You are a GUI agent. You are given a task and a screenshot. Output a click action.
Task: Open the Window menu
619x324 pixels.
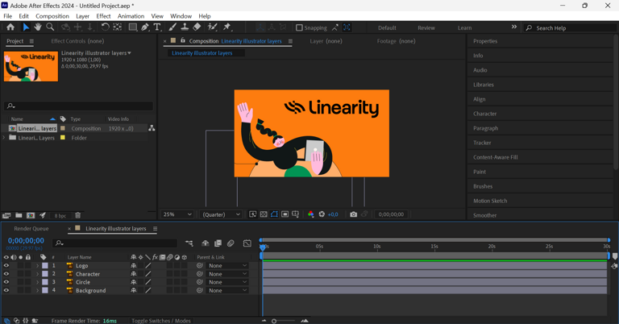click(181, 16)
